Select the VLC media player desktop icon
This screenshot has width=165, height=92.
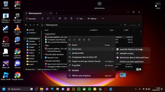click(18, 30)
